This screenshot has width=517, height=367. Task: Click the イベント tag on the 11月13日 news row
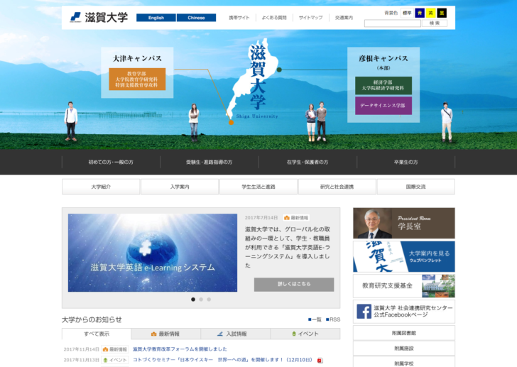[x=115, y=360]
